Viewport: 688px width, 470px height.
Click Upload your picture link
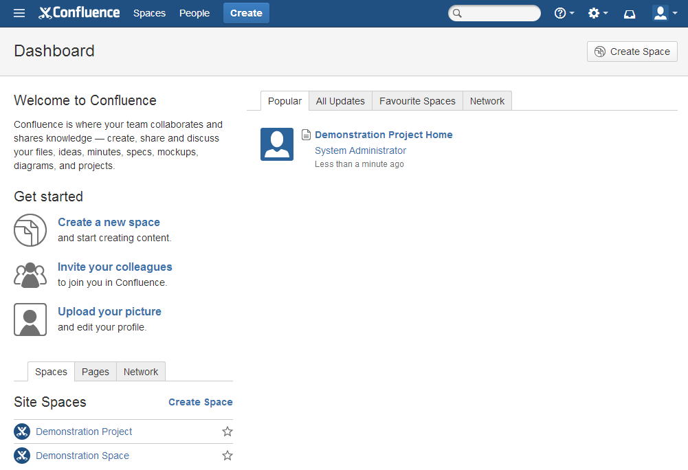coord(110,311)
